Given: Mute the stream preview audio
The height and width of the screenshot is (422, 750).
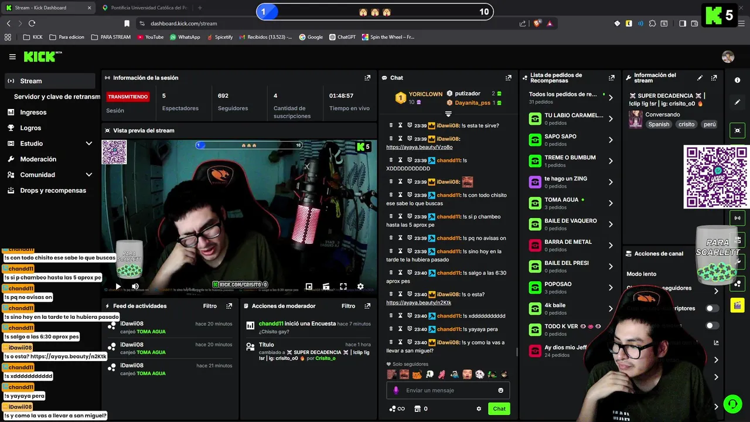Looking at the screenshot, I should pyautogui.click(x=135, y=287).
